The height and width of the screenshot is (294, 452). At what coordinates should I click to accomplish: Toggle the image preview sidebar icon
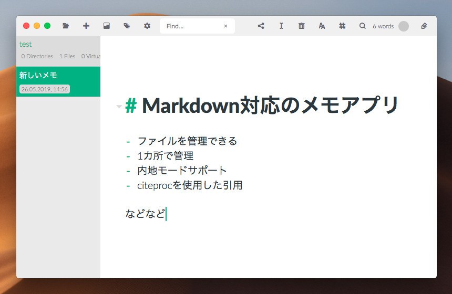[x=107, y=26]
